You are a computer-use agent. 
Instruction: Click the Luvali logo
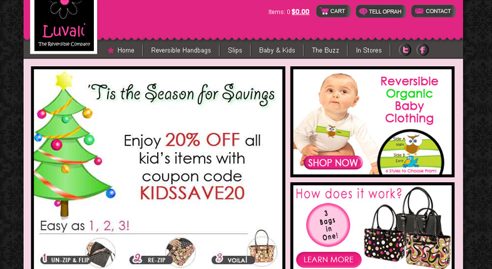point(64,26)
